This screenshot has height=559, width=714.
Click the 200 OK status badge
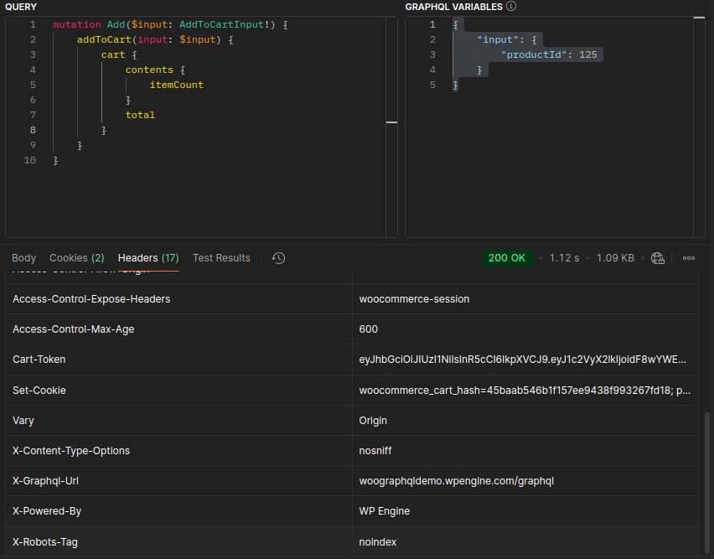click(506, 258)
